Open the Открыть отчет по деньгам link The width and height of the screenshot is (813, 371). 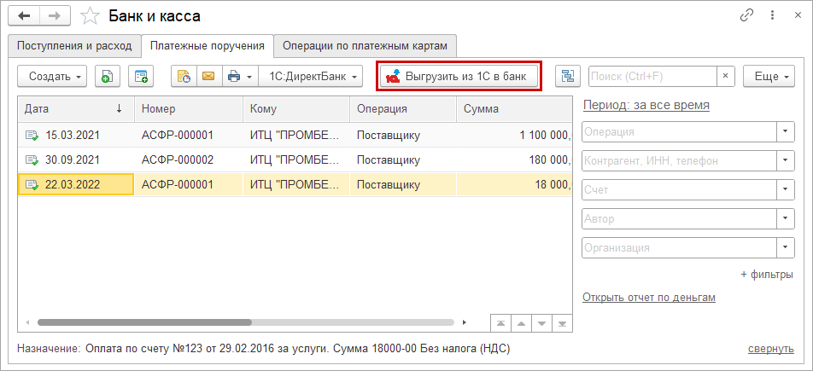648,297
